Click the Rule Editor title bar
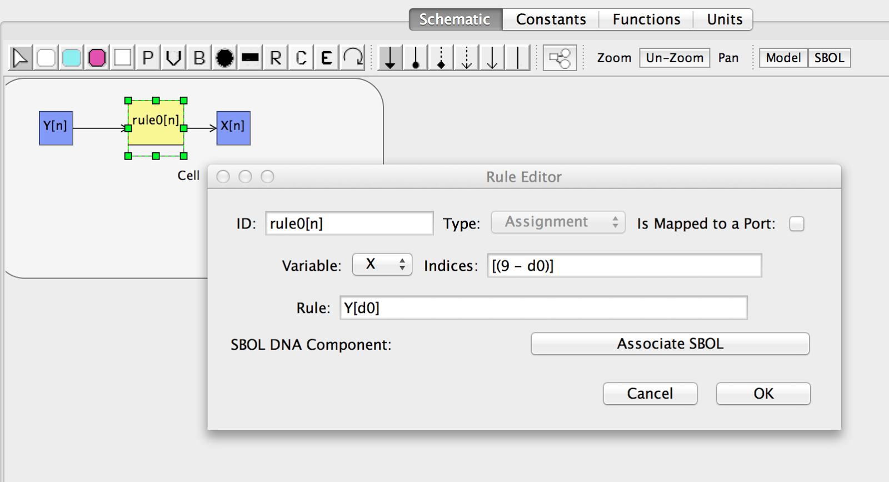Viewport: 889px width, 482px height. tap(524, 177)
